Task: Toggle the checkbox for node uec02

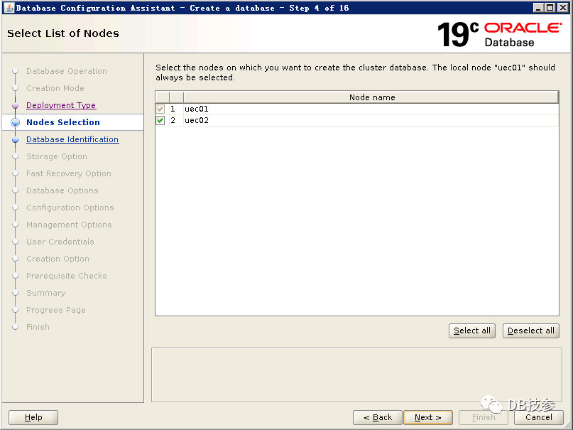Action: click(160, 120)
